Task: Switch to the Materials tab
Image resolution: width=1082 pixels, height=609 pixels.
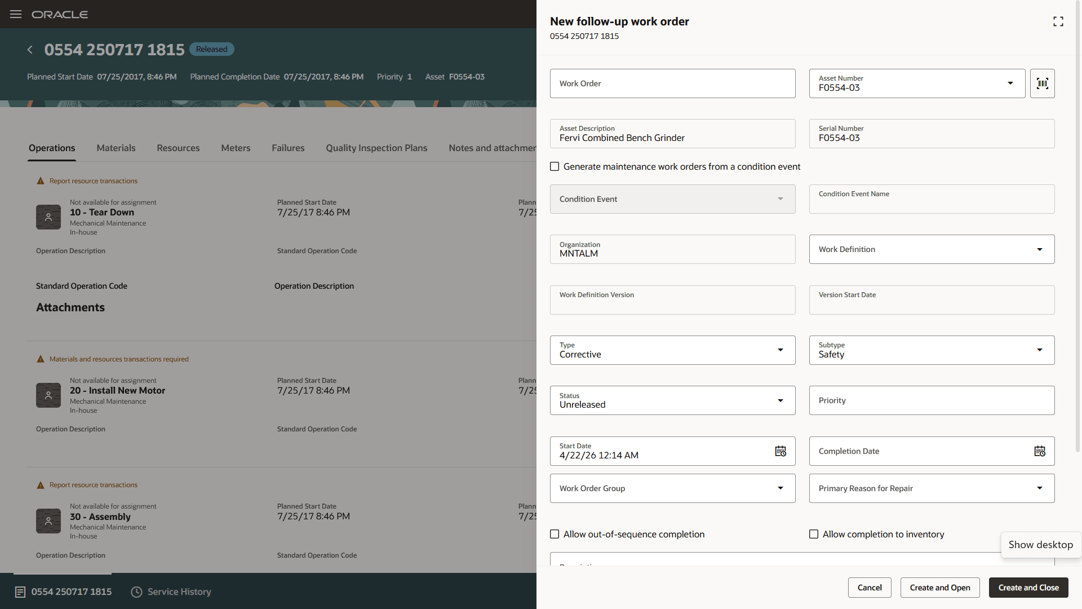Action: [x=116, y=148]
